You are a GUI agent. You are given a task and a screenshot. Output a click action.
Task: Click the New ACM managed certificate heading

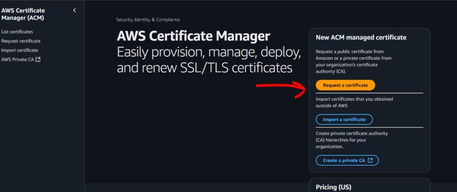tap(361, 38)
